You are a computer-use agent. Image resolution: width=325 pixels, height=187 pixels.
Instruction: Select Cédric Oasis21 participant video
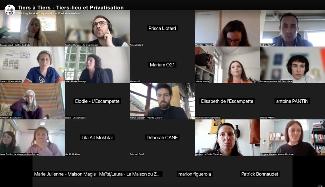tap(292, 28)
